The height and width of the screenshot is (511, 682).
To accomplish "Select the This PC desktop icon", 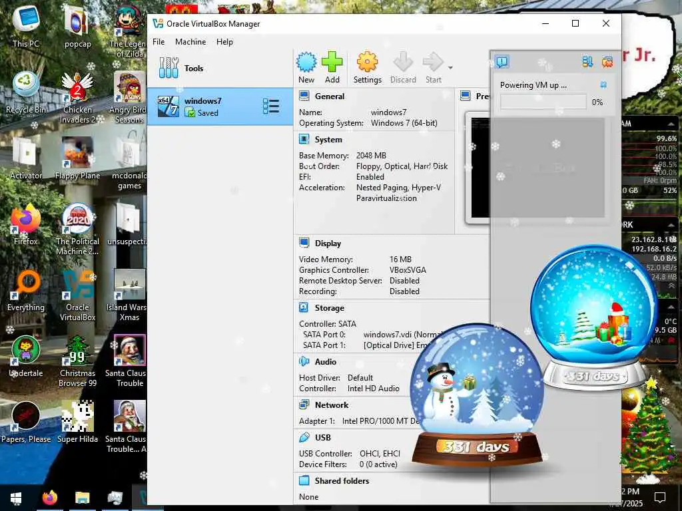I will click(26, 27).
